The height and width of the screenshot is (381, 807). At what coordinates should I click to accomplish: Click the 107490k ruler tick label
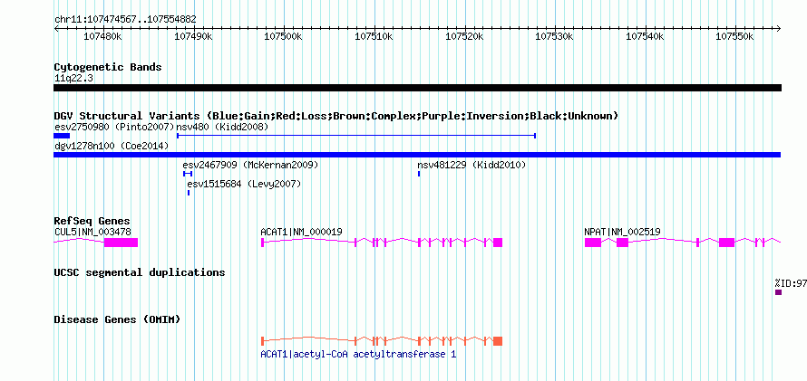pyautogui.click(x=193, y=36)
